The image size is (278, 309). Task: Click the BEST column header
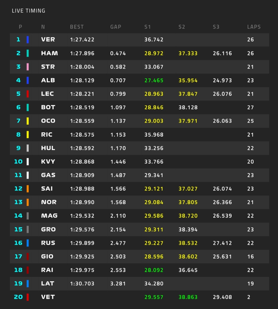pos(77,27)
